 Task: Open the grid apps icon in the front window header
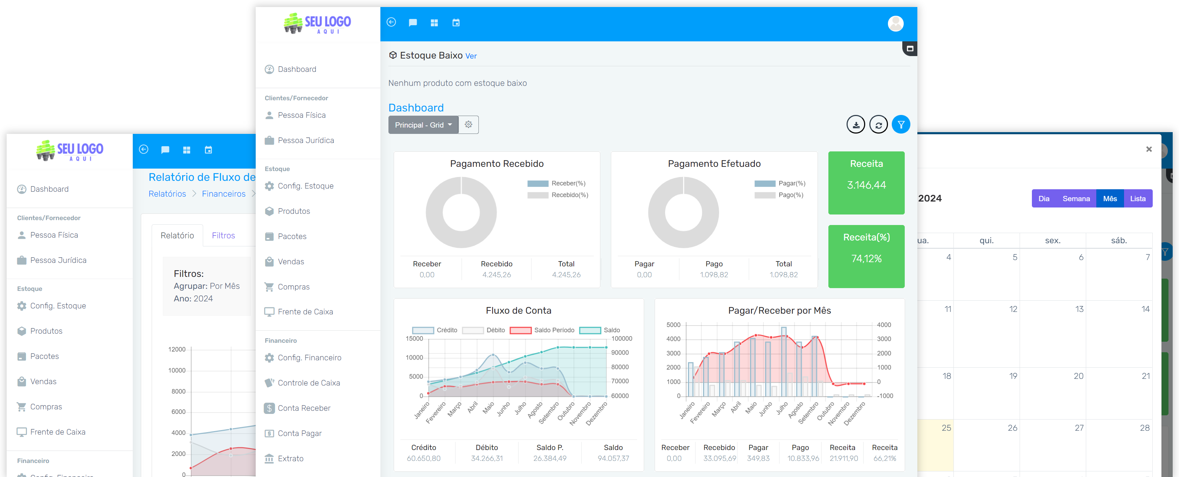pyautogui.click(x=434, y=22)
